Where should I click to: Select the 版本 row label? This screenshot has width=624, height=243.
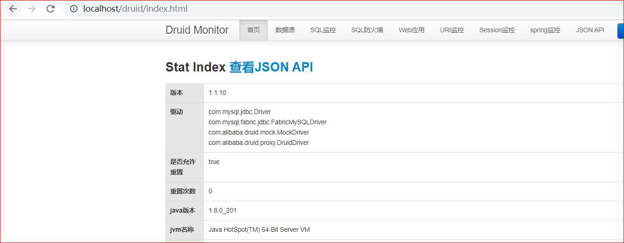coord(176,93)
